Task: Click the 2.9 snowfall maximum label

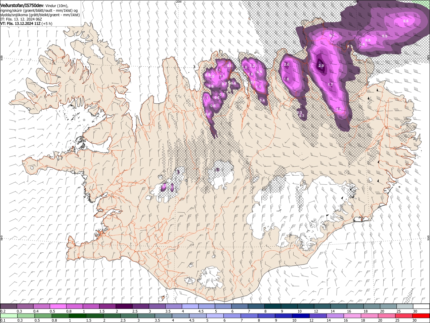Action: point(321,66)
